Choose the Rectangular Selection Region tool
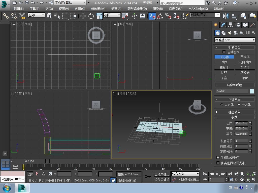 (65, 16)
